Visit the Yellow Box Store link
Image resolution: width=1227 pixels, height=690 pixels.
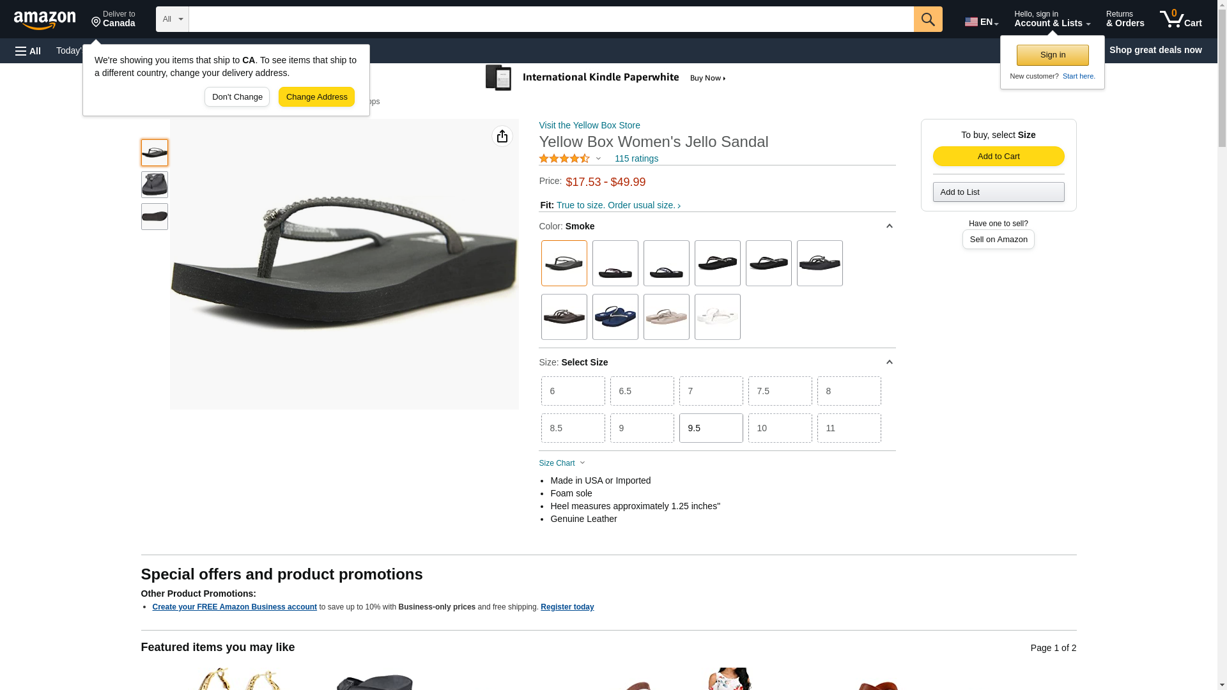(x=589, y=125)
